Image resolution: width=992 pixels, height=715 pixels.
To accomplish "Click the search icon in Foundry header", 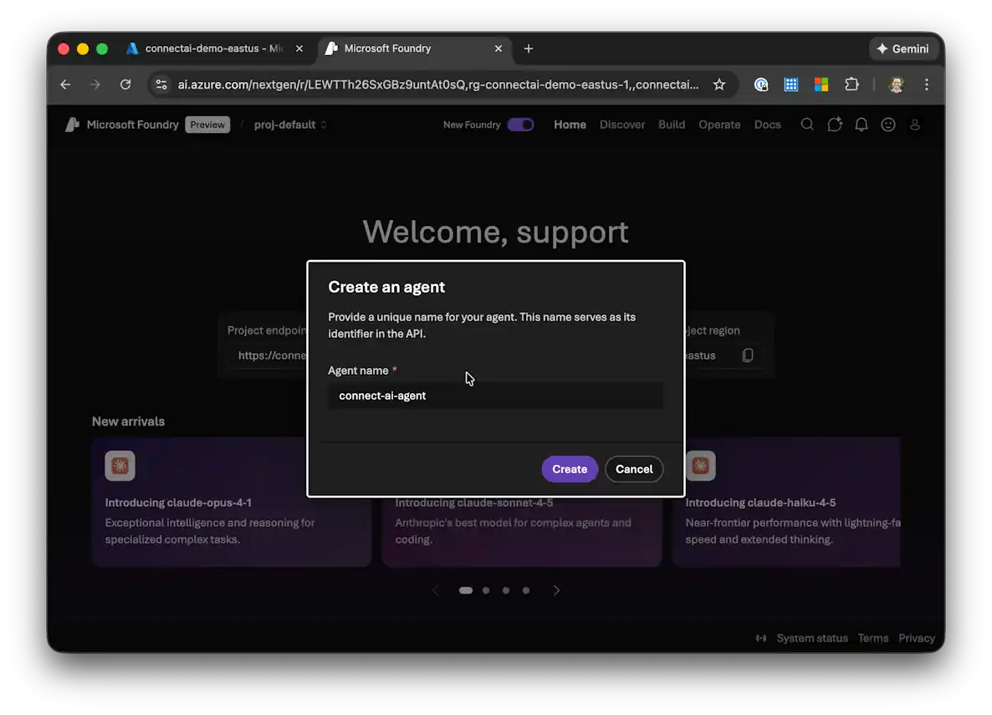I will pos(807,125).
